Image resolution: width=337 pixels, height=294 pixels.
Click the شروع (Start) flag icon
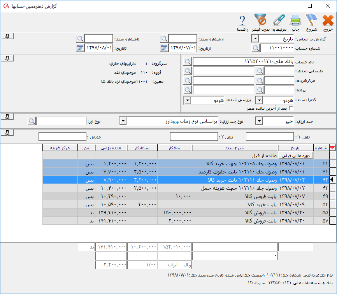click(x=312, y=21)
